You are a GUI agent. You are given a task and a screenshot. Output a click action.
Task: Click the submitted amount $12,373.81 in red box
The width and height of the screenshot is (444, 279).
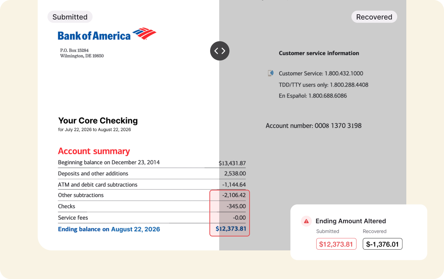(x=336, y=244)
